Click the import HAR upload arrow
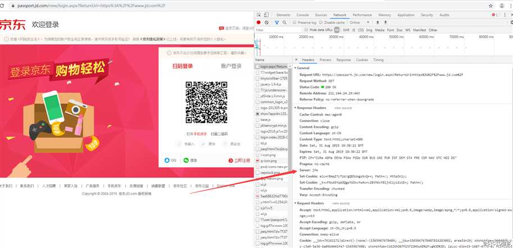 (378, 22)
